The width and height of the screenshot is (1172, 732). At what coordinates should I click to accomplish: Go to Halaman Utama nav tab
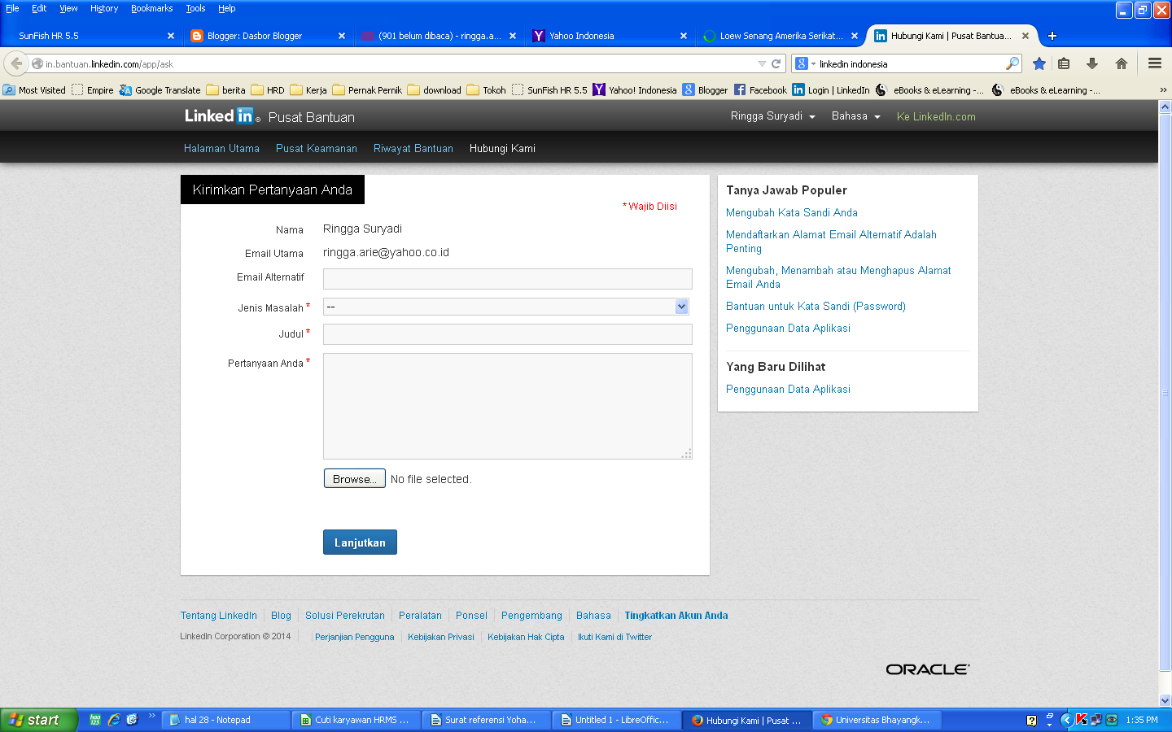click(x=221, y=148)
